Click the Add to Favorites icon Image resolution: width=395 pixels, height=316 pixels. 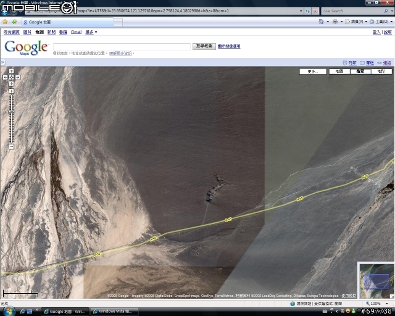[x=14, y=22]
